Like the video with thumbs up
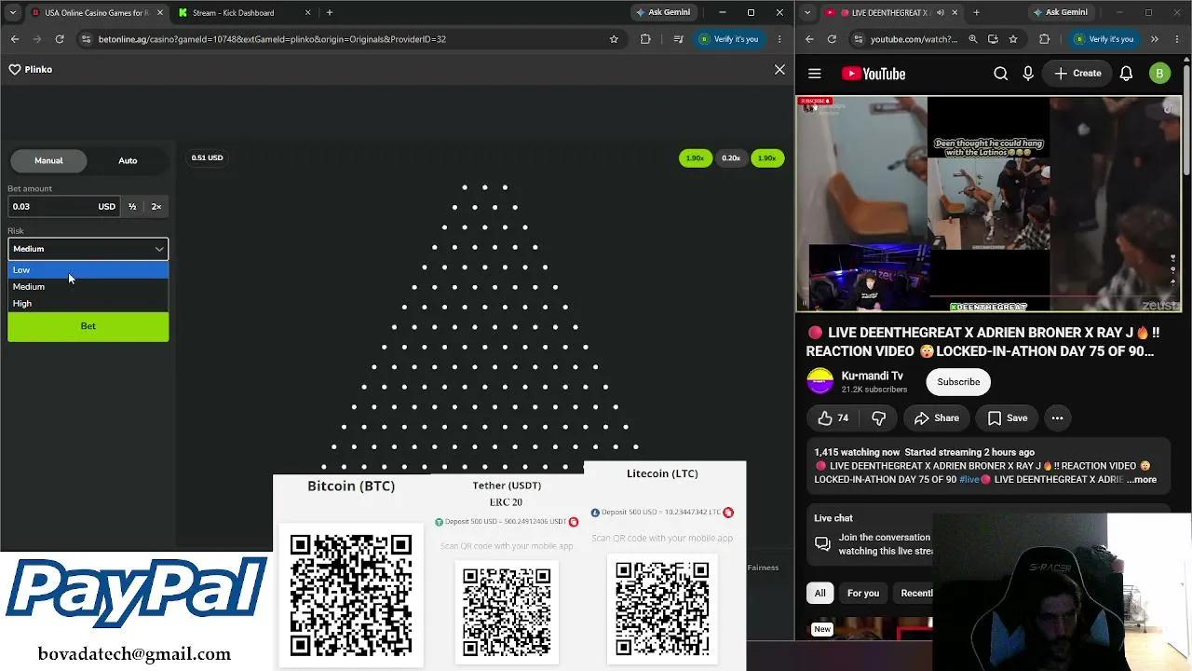The height and width of the screenshot is (671, 1192). [x=833, y=418]
